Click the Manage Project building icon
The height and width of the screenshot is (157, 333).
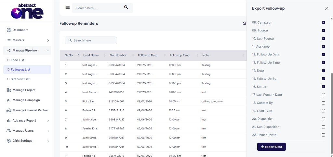point(9,90)
